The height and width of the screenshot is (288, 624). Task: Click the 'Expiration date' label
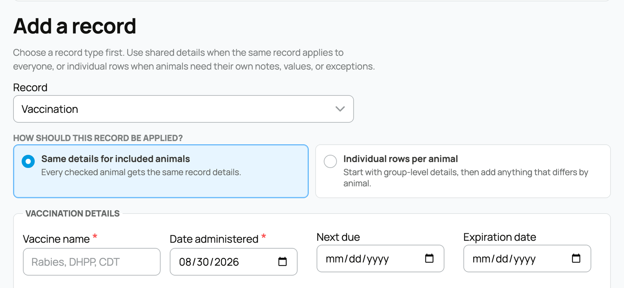500,237
